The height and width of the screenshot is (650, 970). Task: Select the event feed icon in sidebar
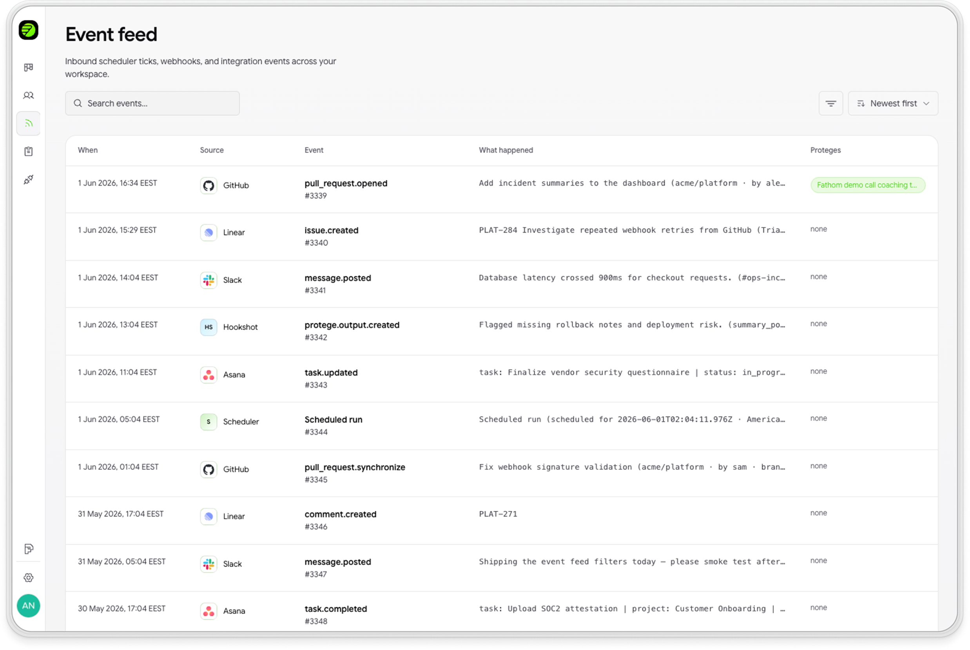point(28,123)
